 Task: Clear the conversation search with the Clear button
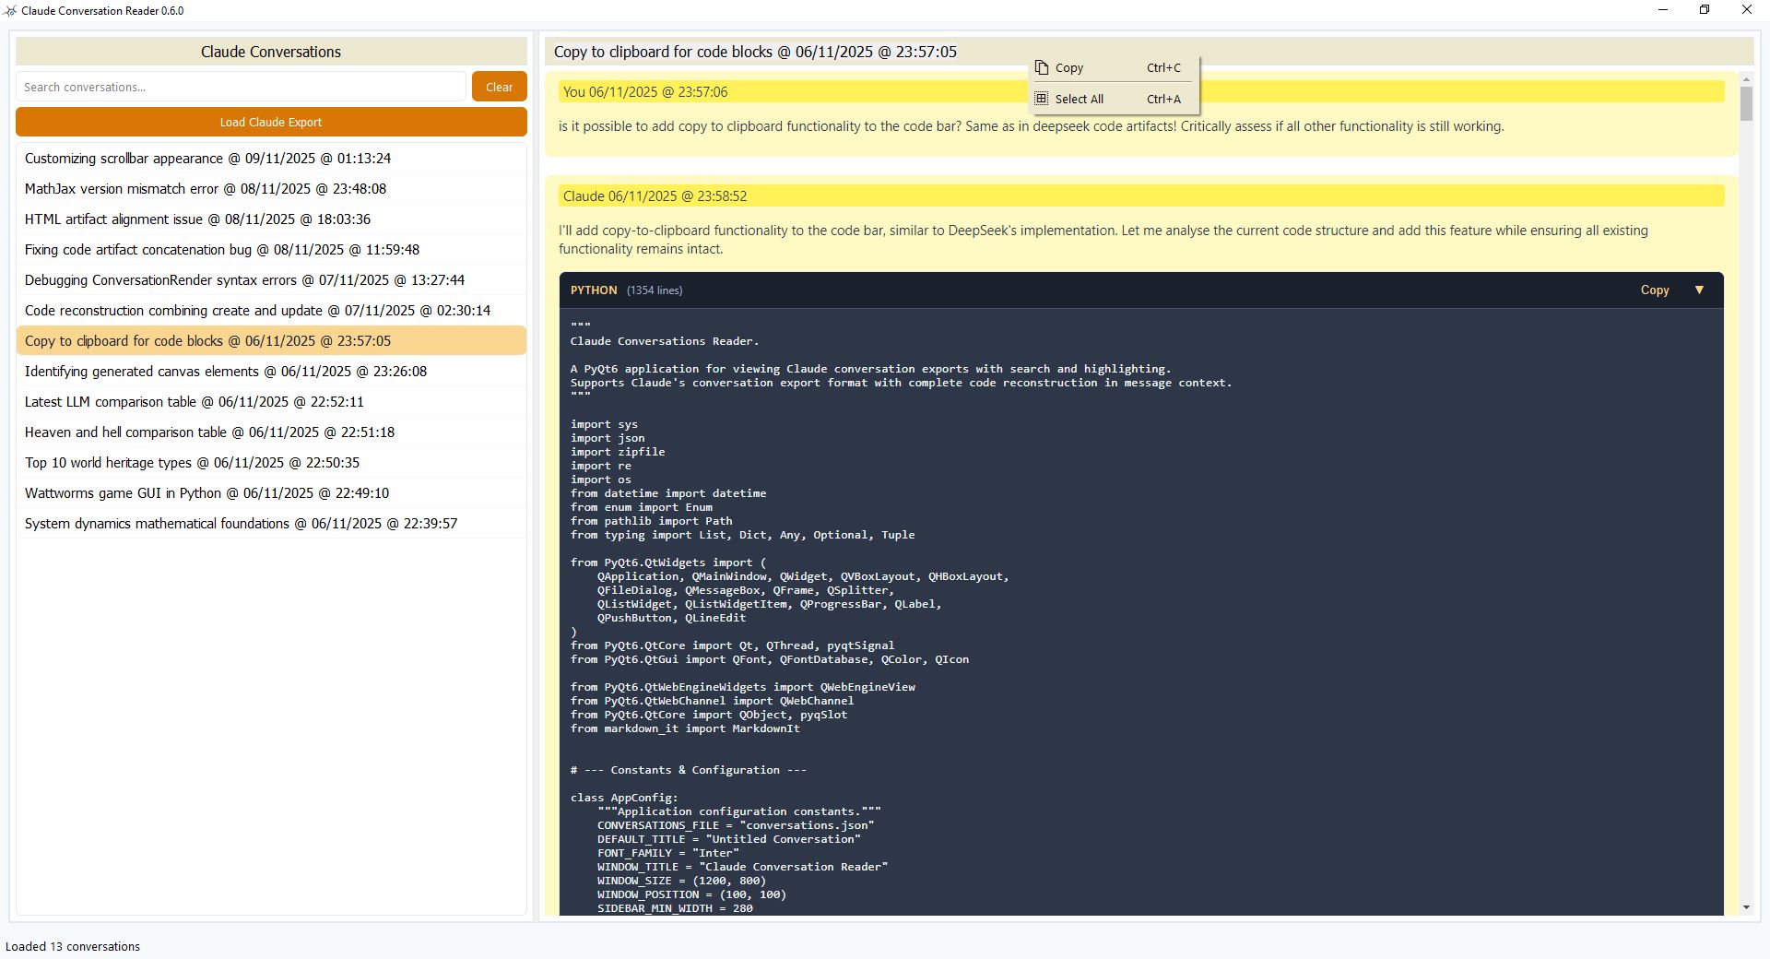(499, 86)
